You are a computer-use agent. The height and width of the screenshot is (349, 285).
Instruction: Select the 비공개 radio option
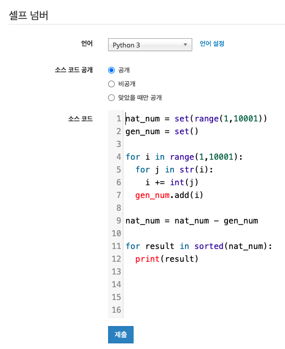pyautogui.click(x=111, y=84)
